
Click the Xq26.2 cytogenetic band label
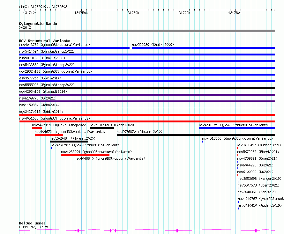(25, 27)
